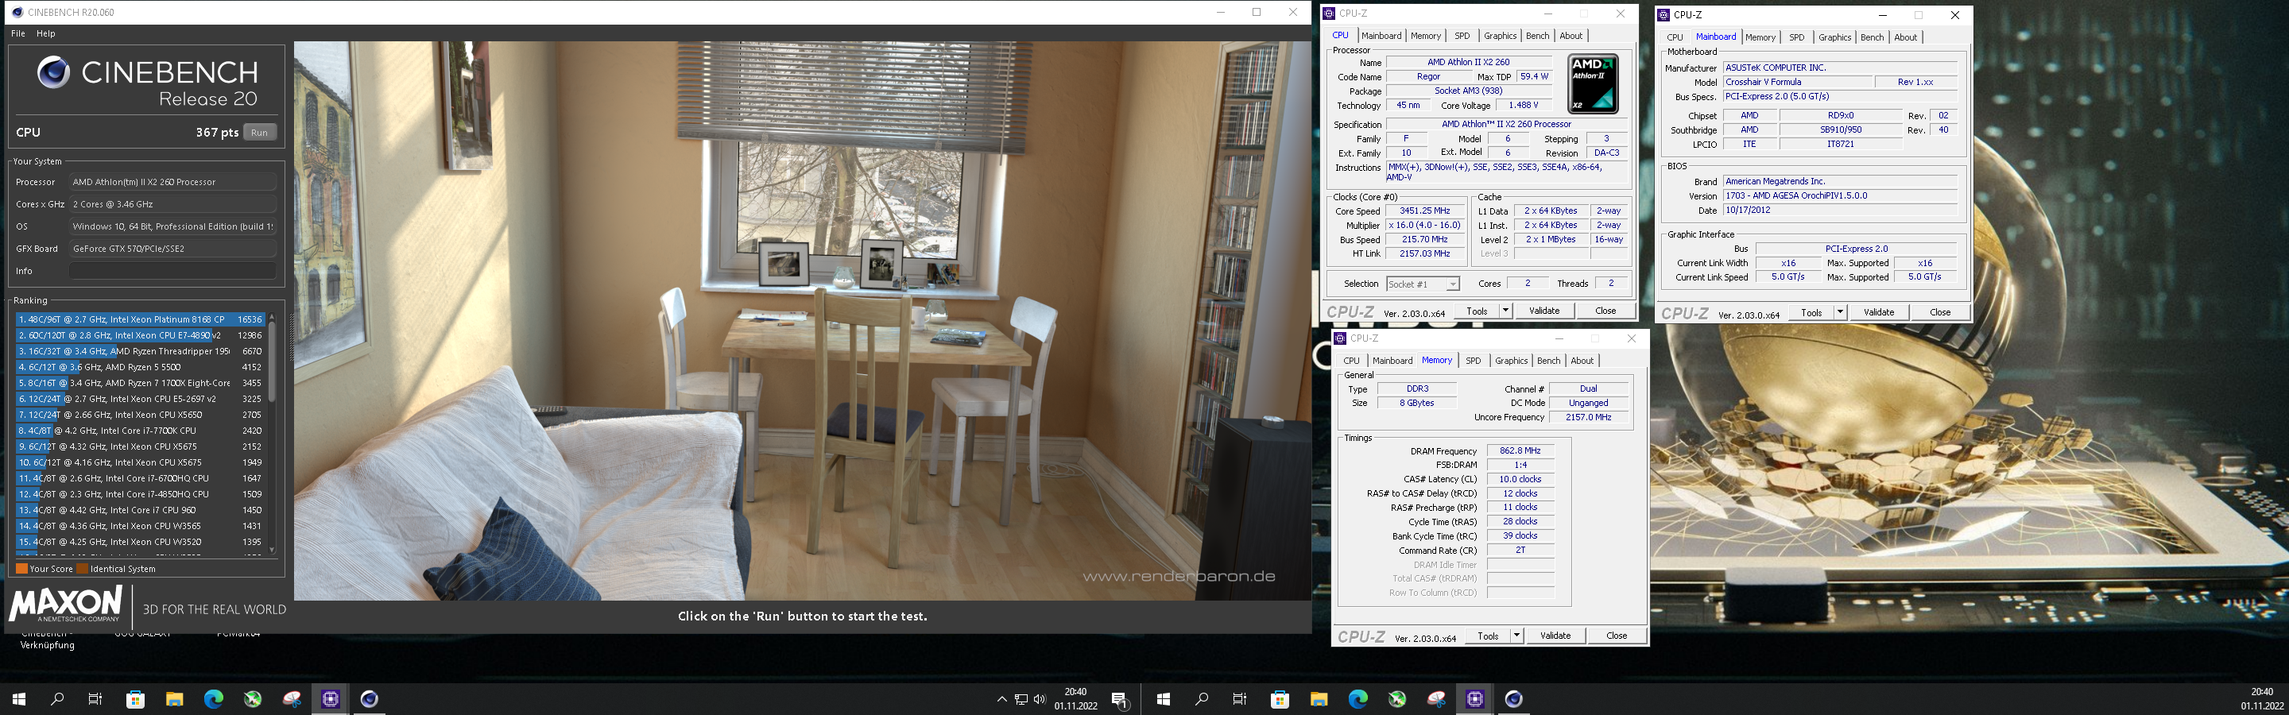
Task: Click scroll-up arrow of ranking list
Action: coord(272,317)
